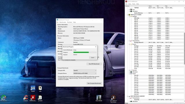Click the green benchmark progress bar
This screenshot has width=185, height=104.
85,52
